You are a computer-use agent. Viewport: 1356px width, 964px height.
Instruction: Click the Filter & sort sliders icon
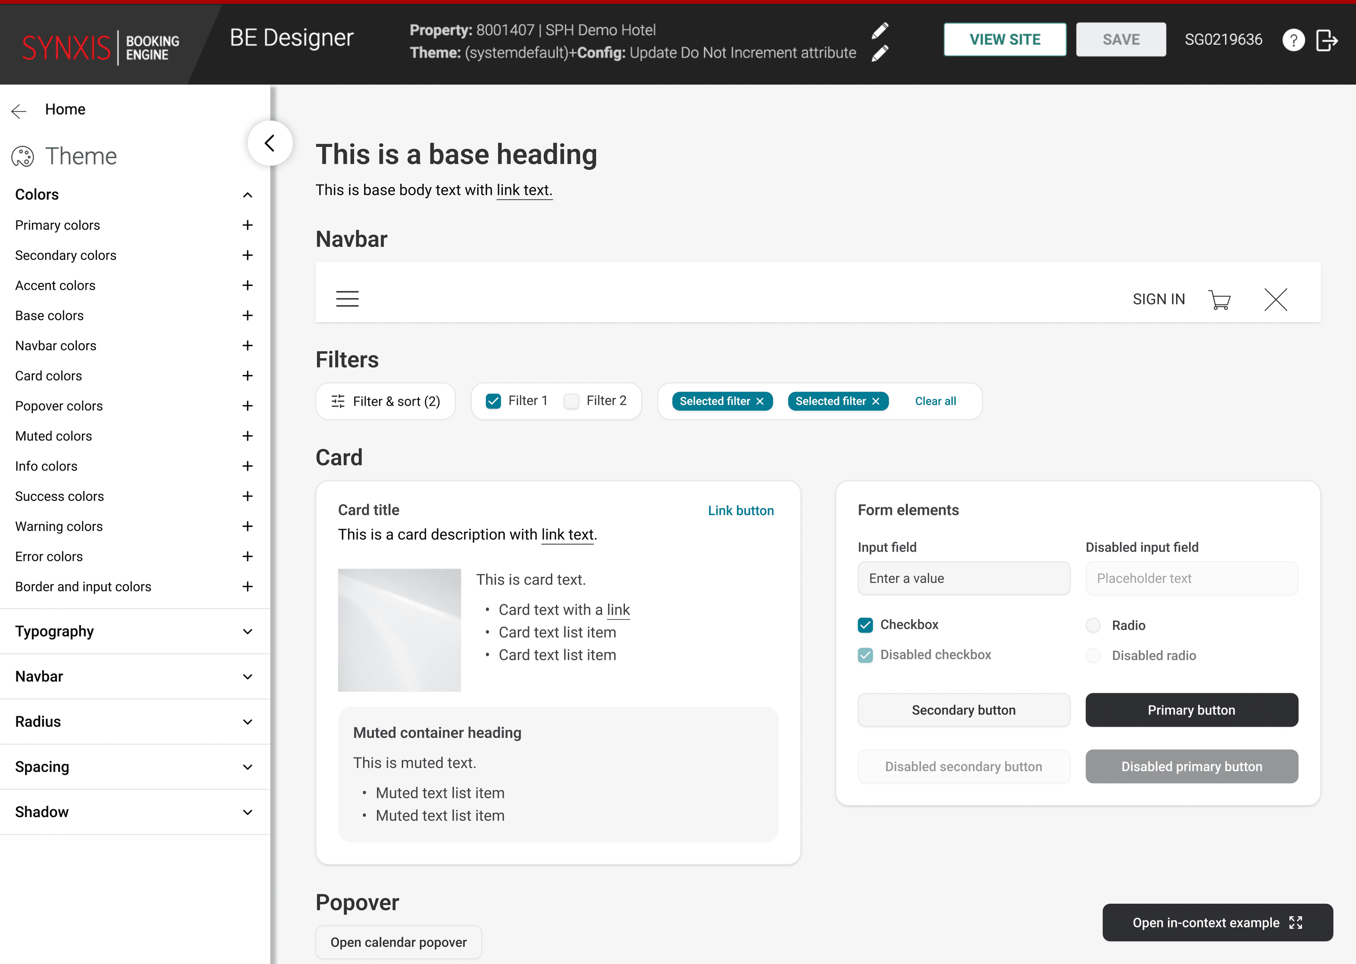pyautogui.click(x=338, y=401)
